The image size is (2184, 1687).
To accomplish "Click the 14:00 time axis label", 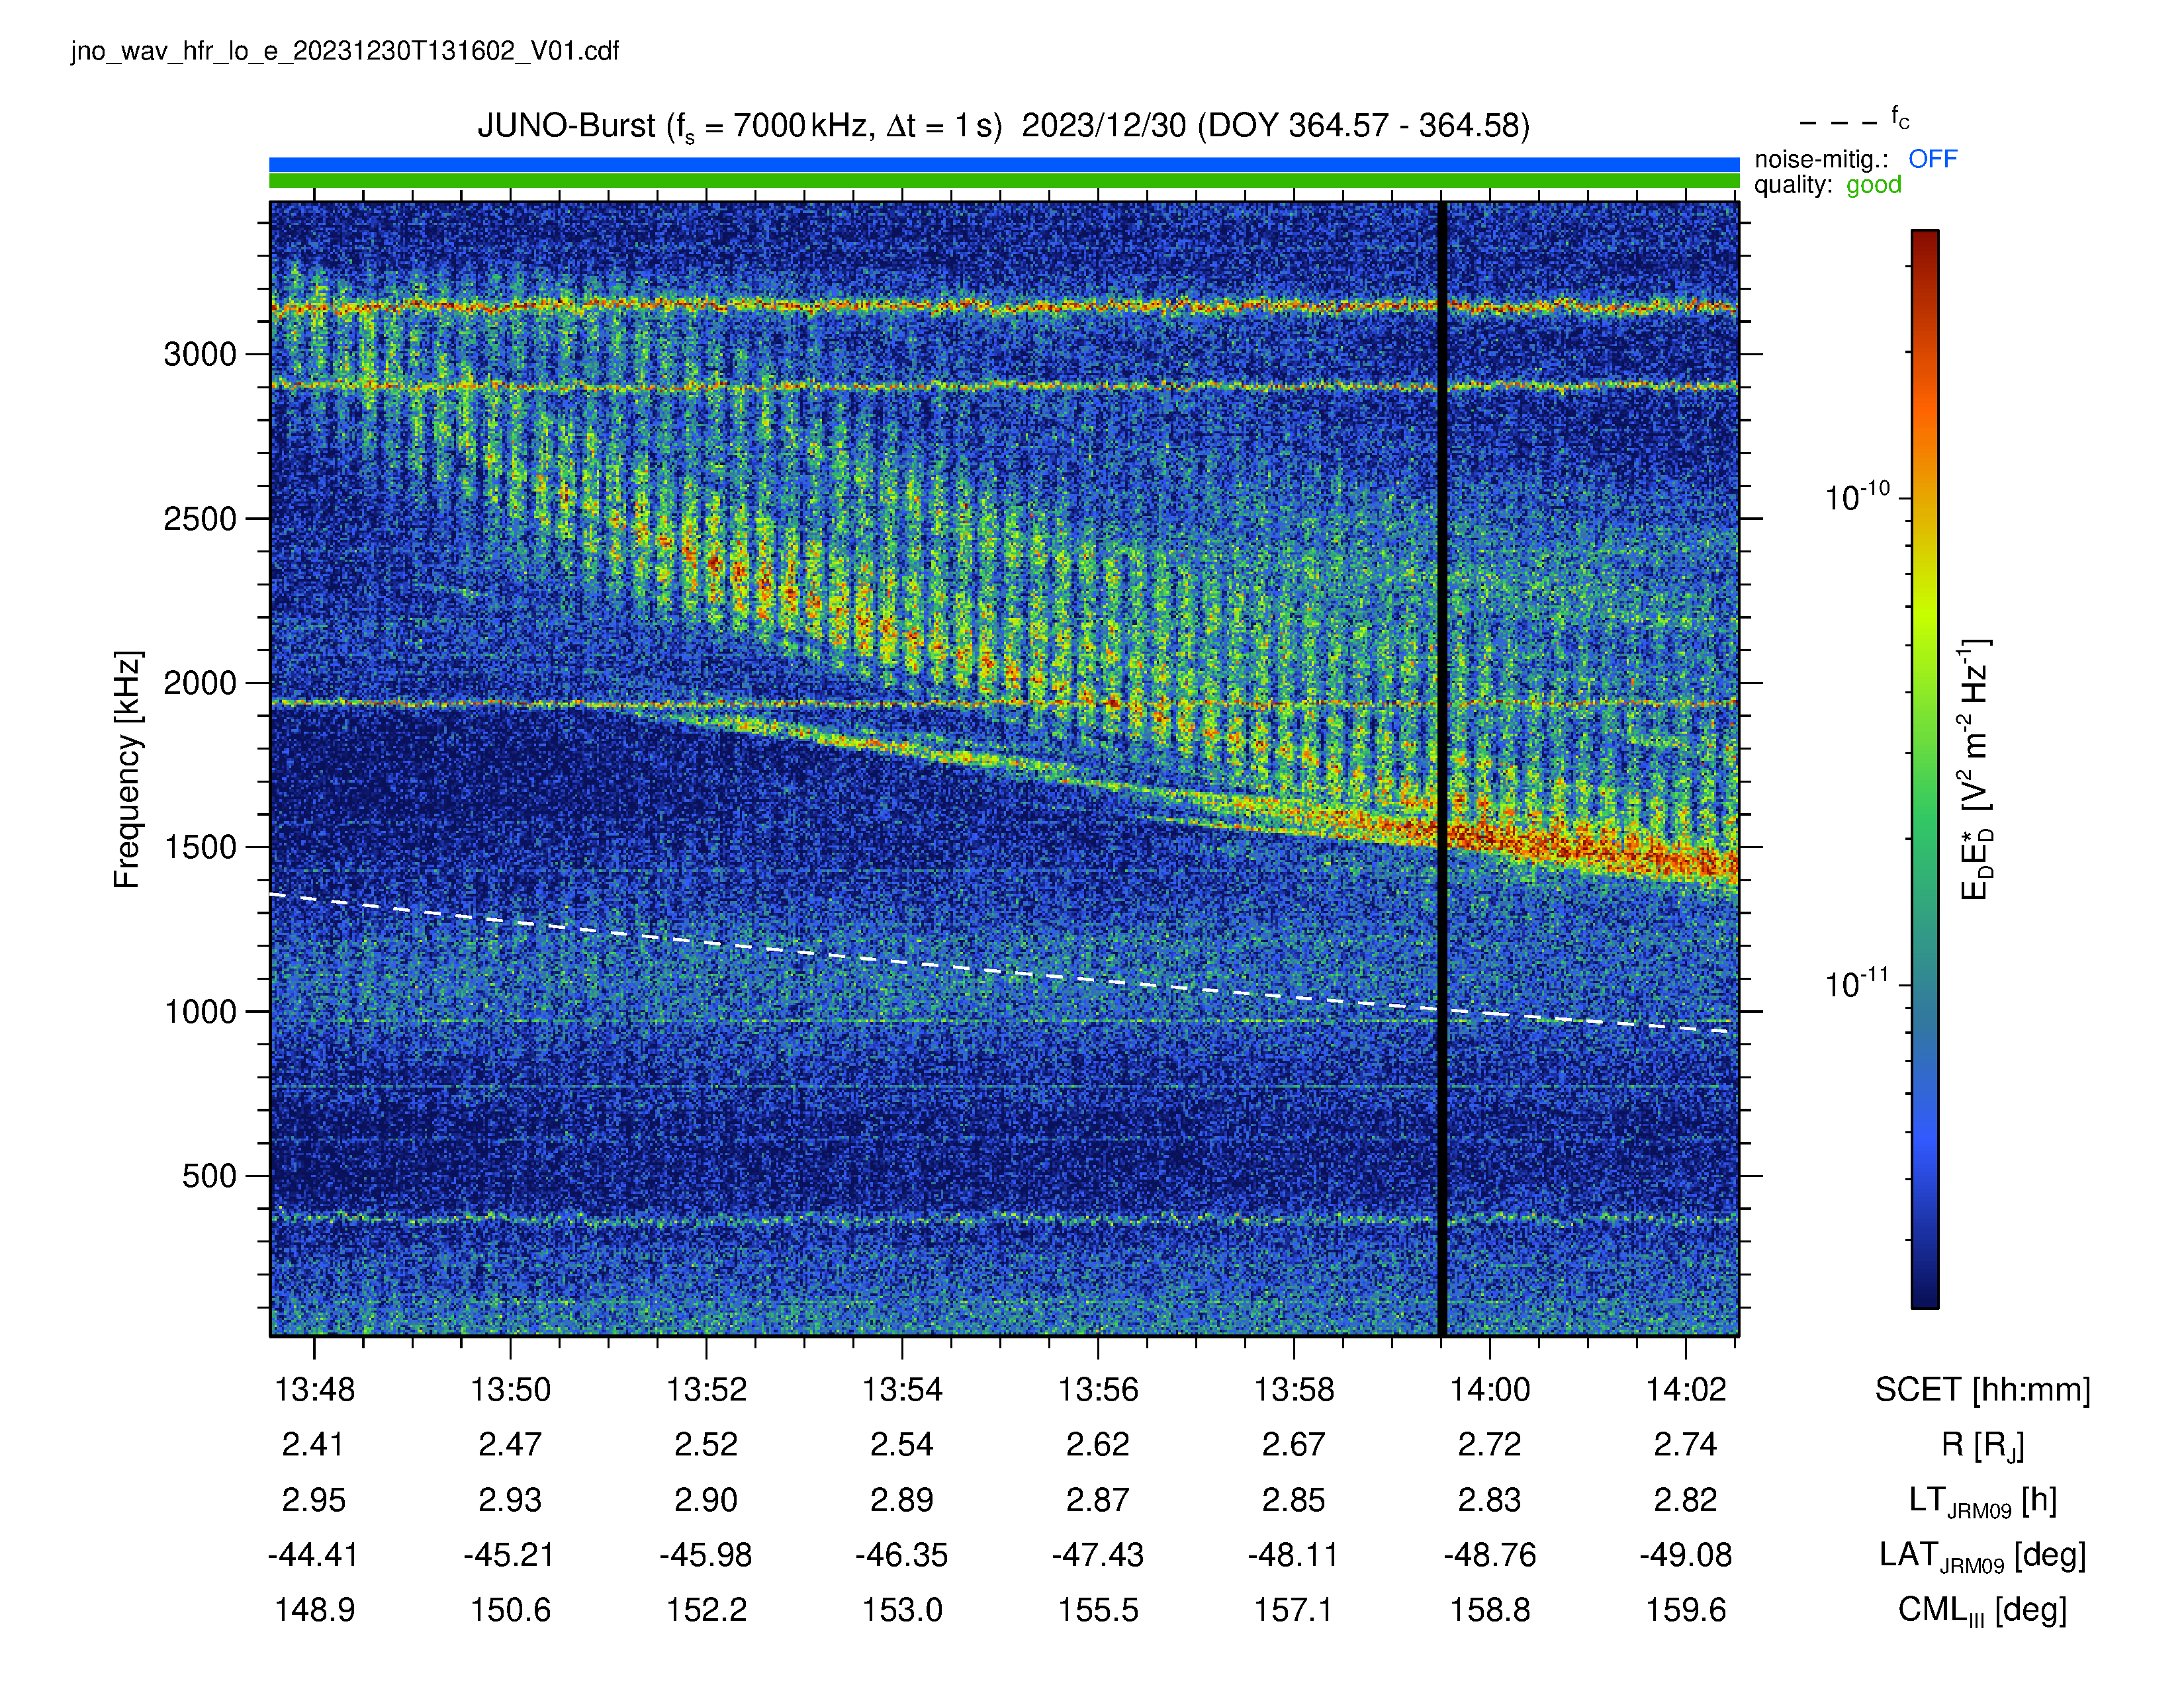I will (1490, 1389).
